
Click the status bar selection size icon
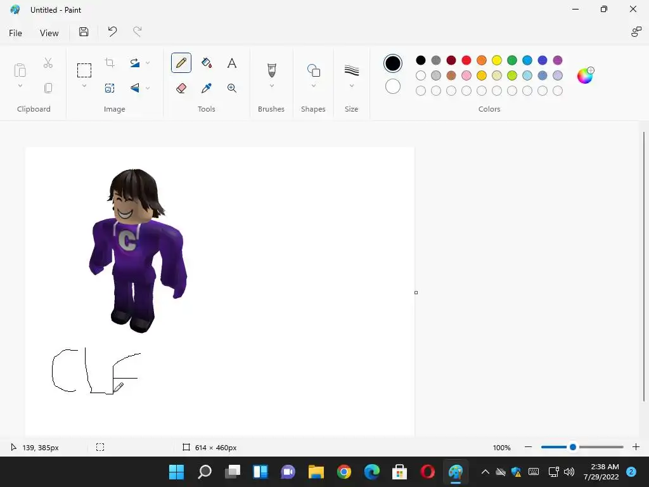(100, 447)
